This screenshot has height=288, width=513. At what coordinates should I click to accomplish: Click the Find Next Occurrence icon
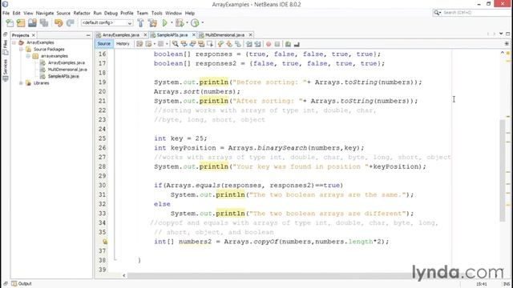point(192,44)
